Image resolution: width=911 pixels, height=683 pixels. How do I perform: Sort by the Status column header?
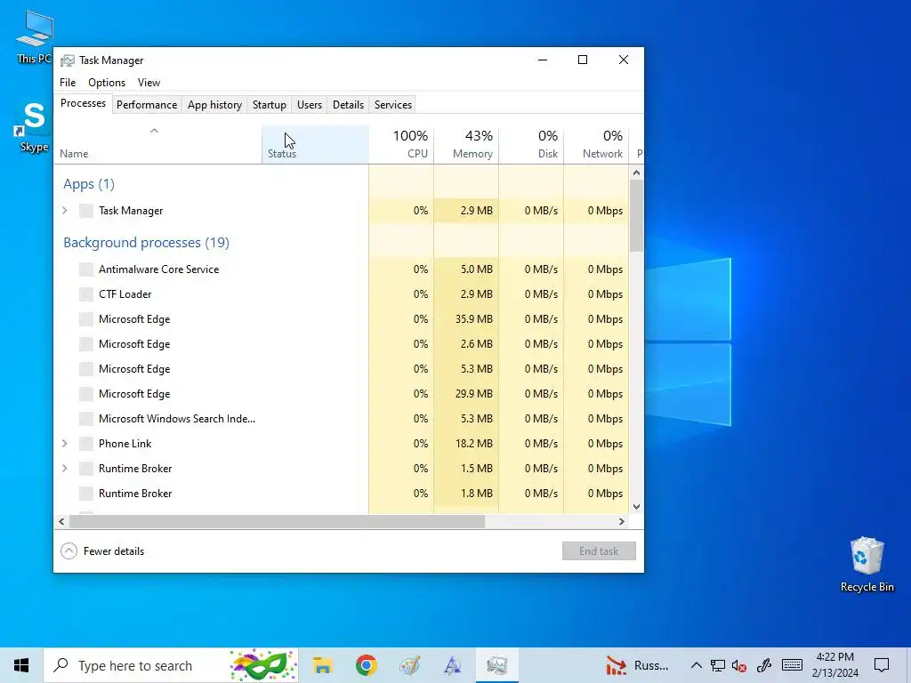(316, 145)
